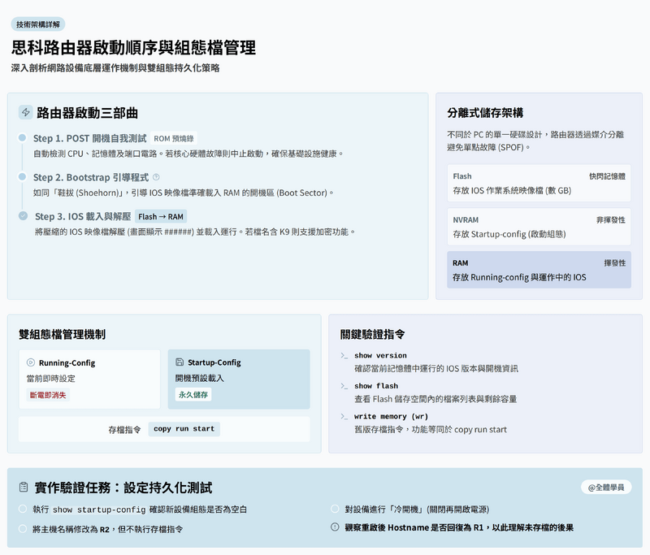Check the 對設備進行「冷開機」 task circle
This screenshot has height=555, width=650.
[x=335, y=509]
